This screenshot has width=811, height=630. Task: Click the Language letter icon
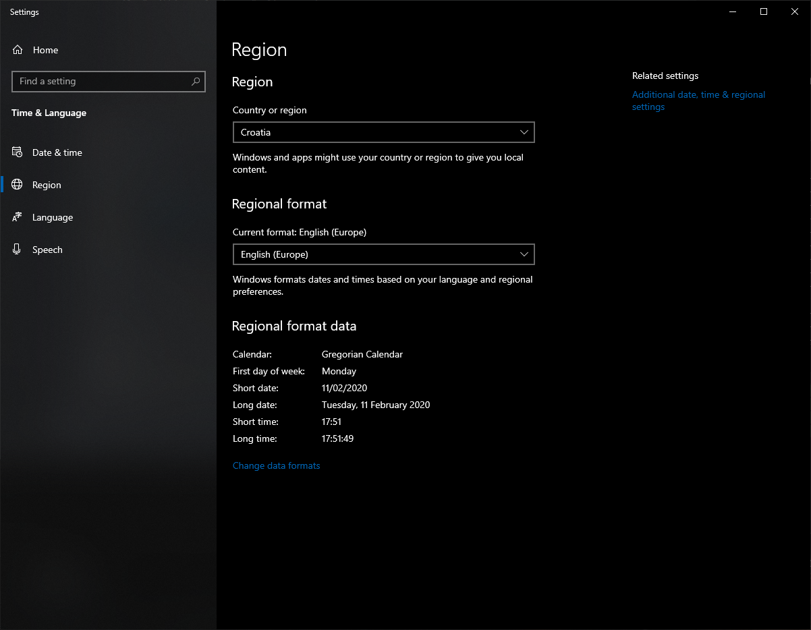(x=18, y=217)
